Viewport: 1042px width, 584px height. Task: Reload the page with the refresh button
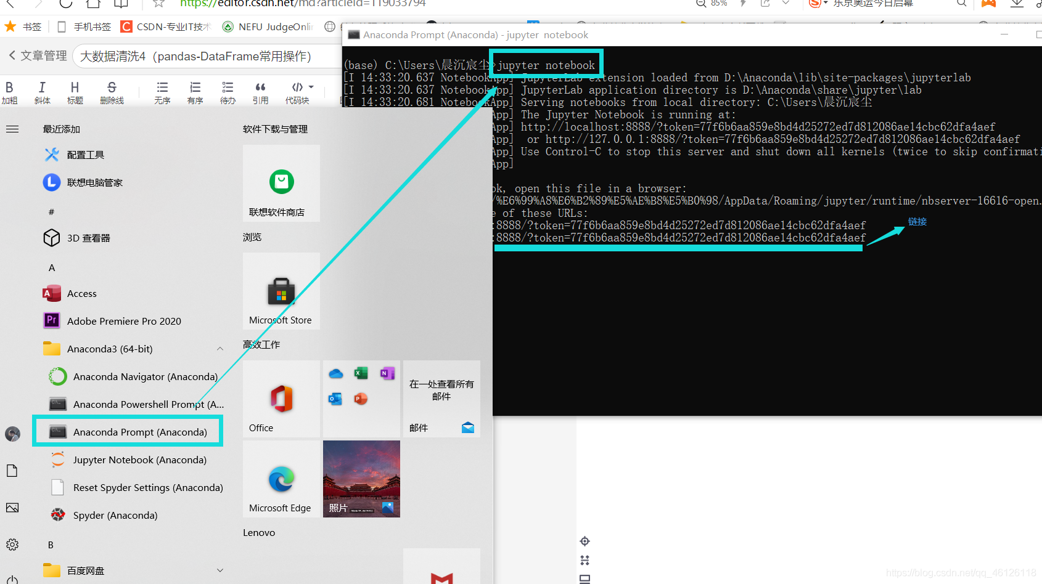tap(66, 3)
